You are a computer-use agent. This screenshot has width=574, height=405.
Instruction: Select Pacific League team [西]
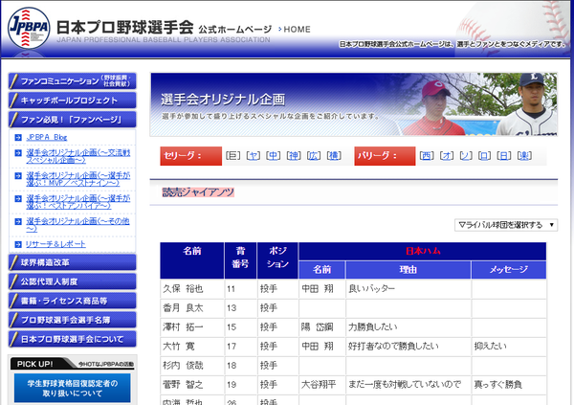427,156
